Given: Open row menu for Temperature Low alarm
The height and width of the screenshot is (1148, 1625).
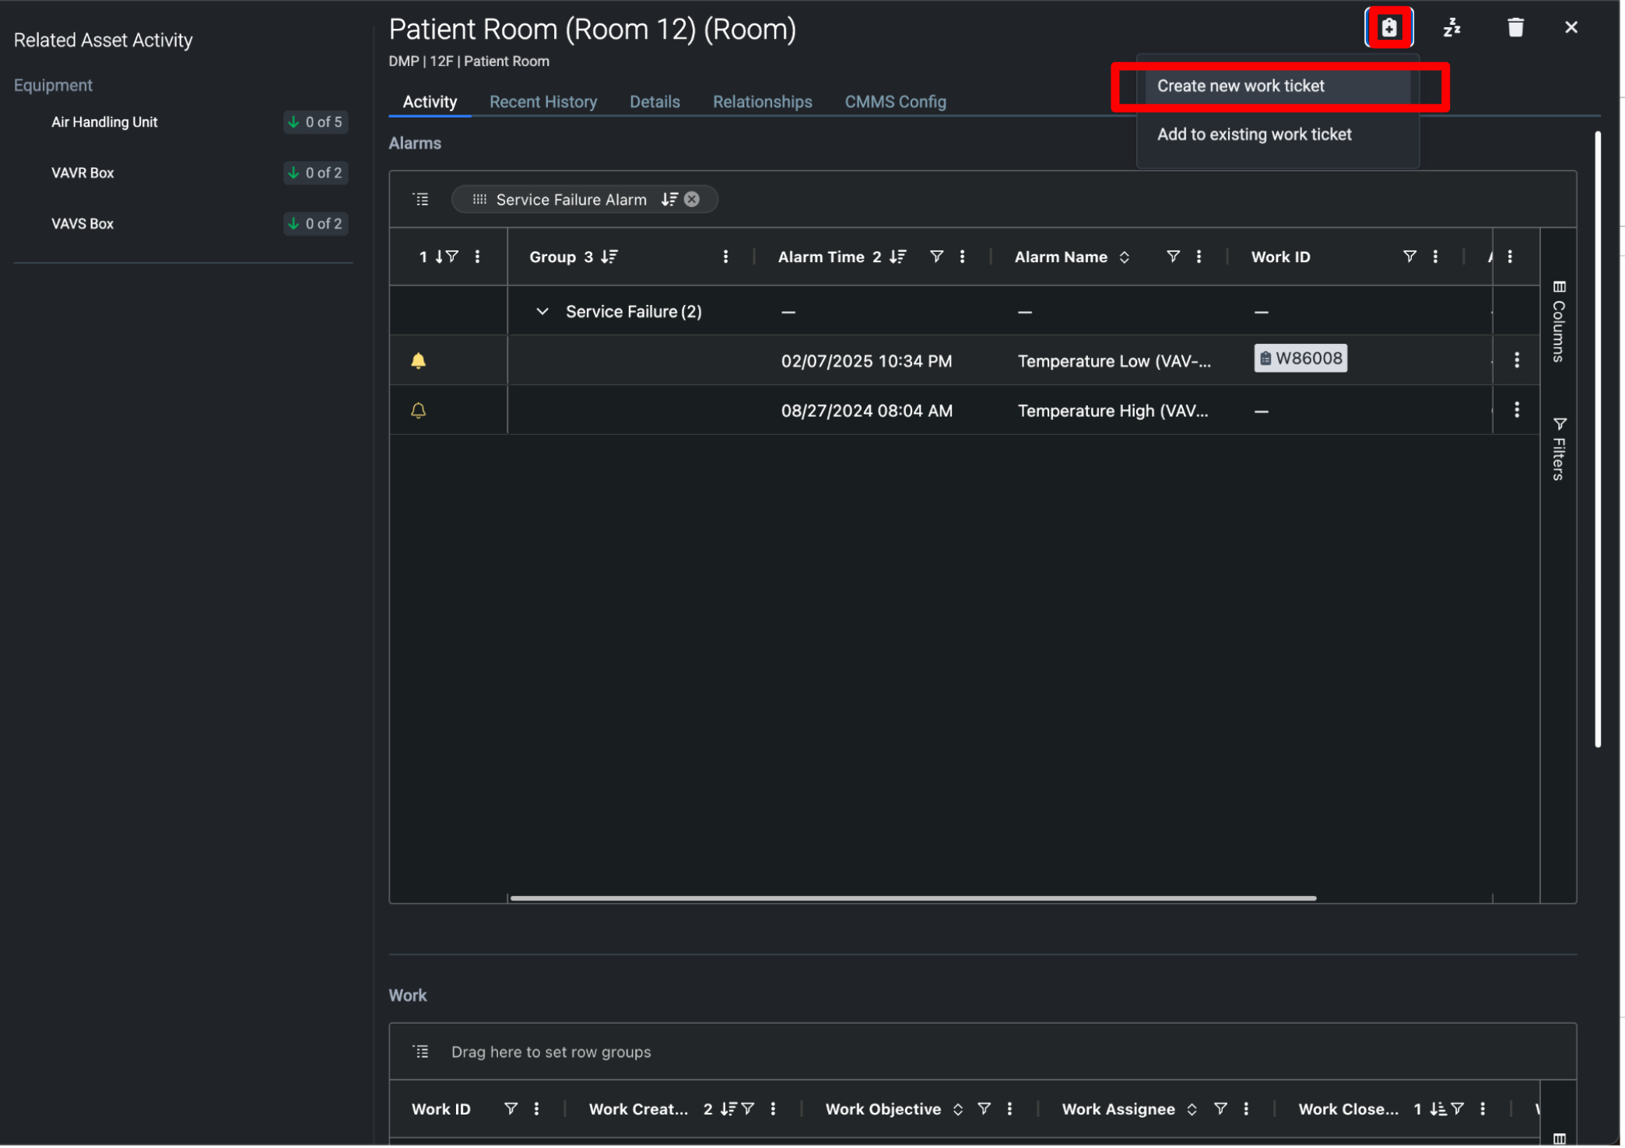Looking at the screenshot, I should click(1516, 359).
